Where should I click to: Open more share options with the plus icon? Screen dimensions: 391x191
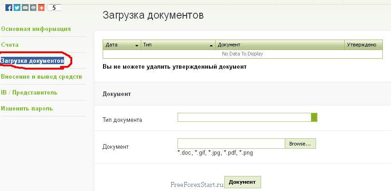(41, 8)
